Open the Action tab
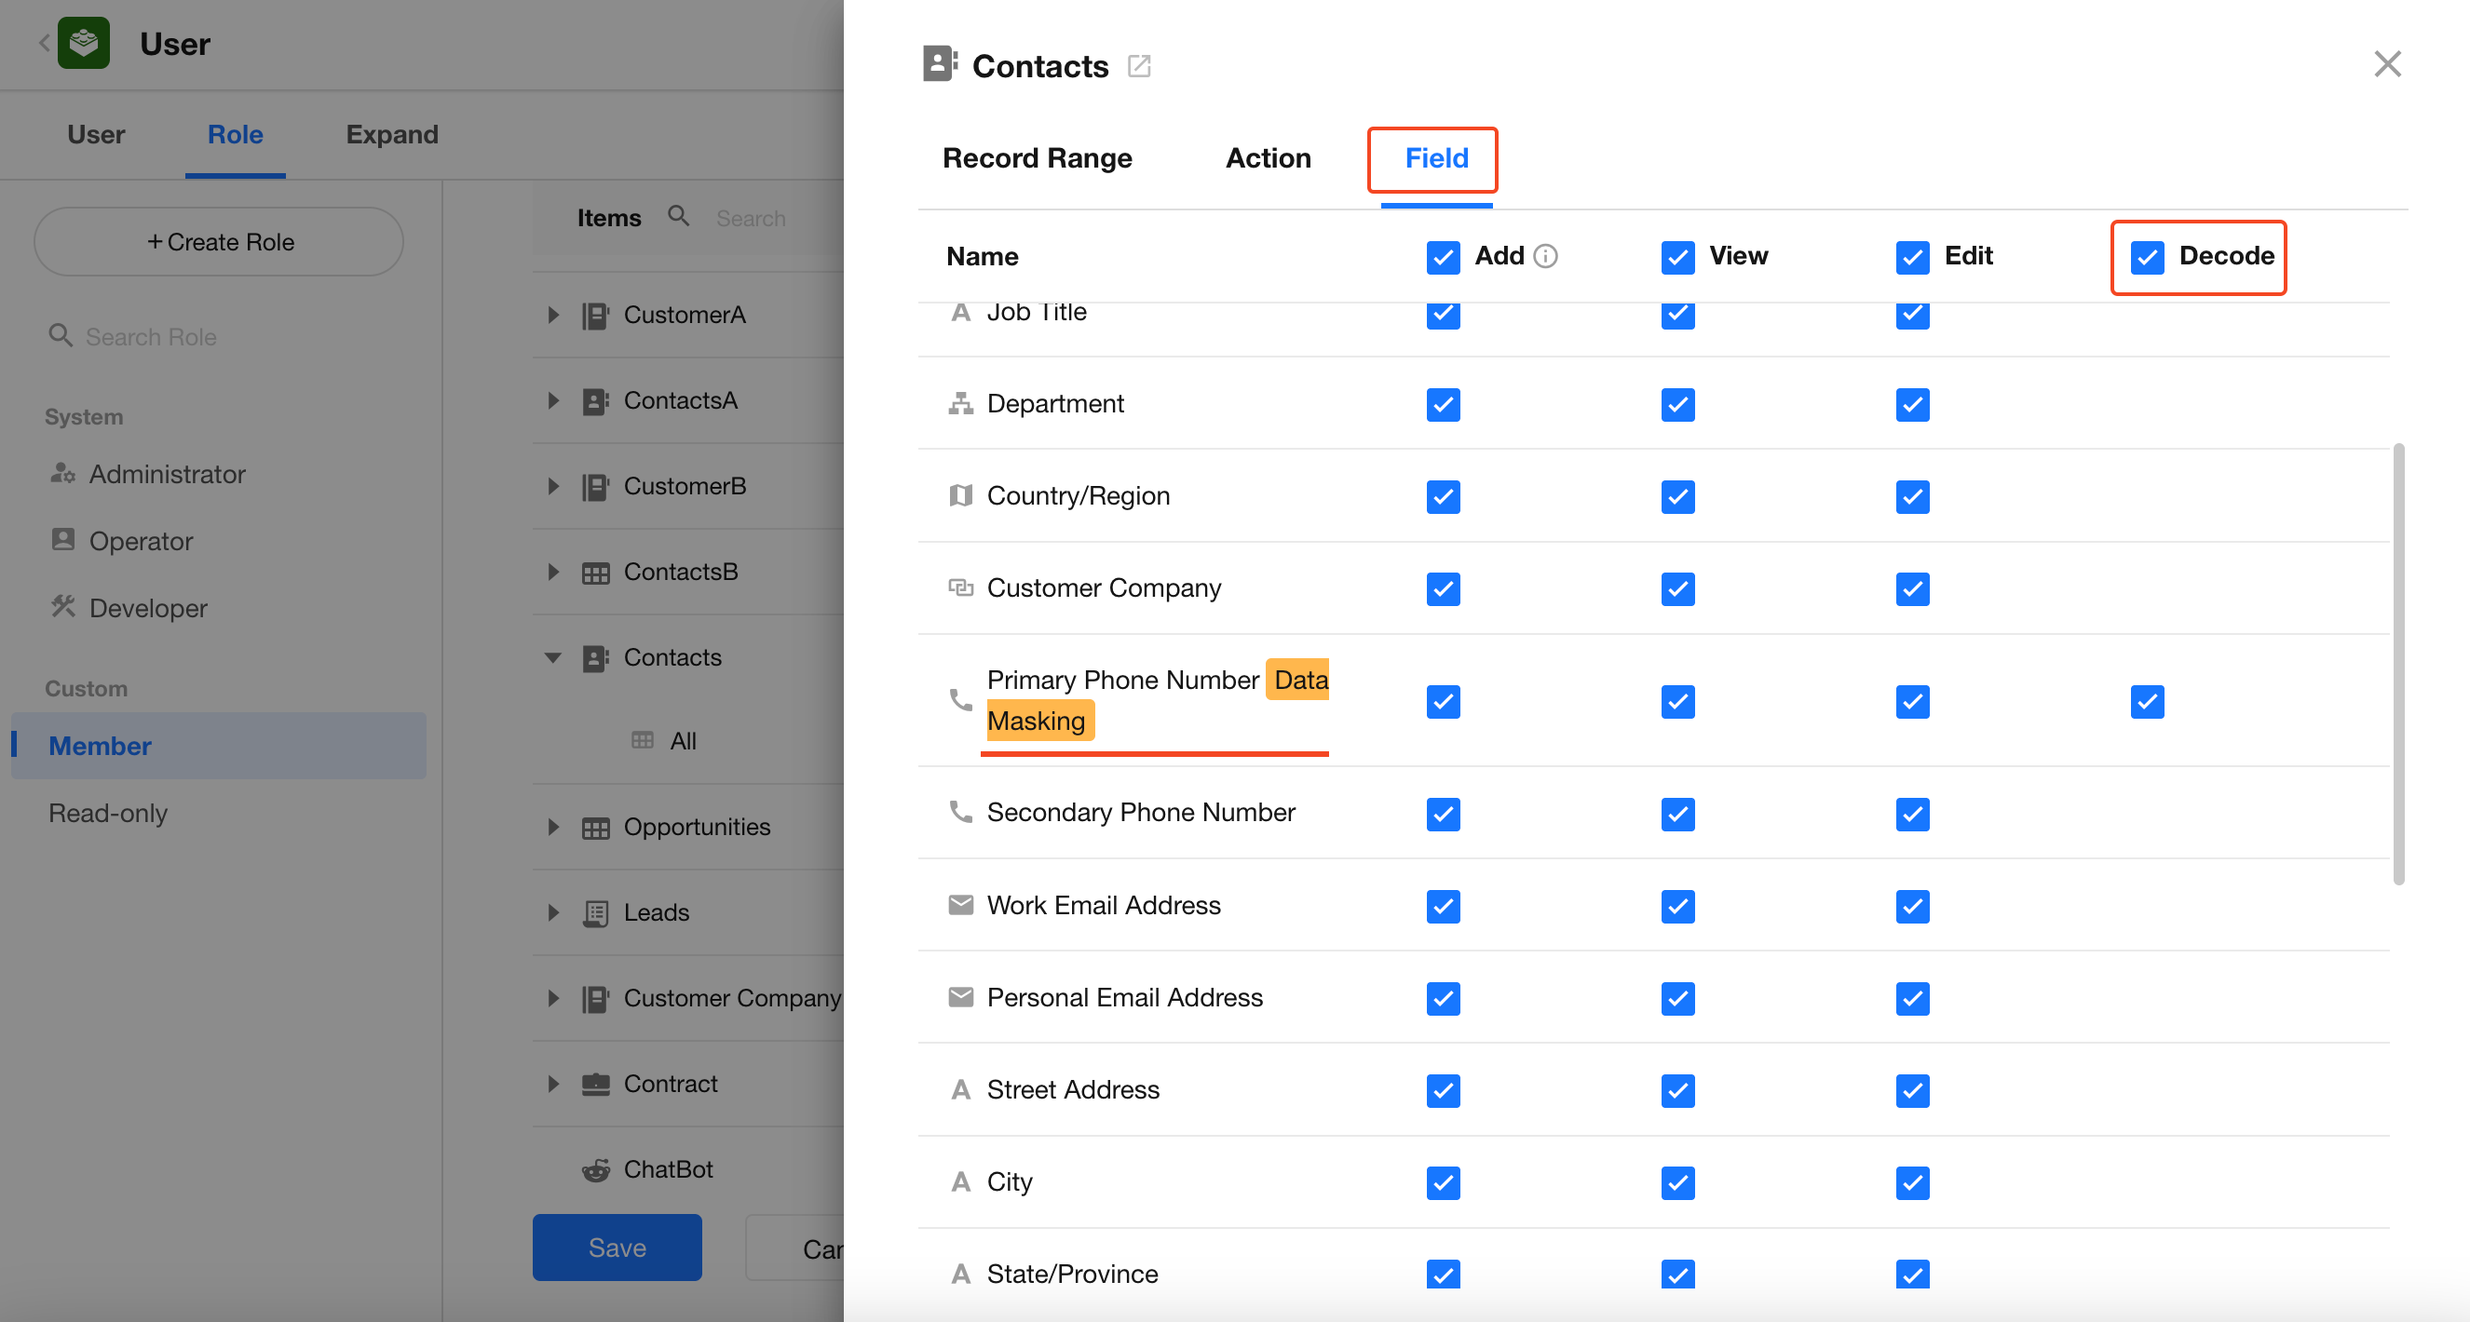Image resolution: width=2470 pixels, height=1322 pixels. point(1268,158)
